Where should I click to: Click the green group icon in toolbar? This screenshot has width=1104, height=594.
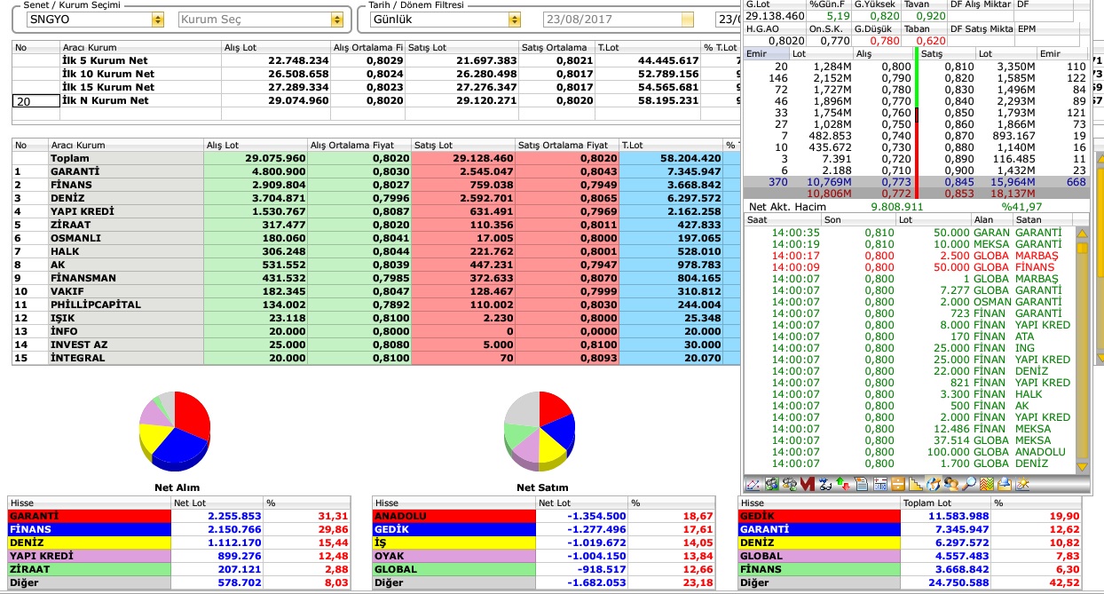coord(772,485)
